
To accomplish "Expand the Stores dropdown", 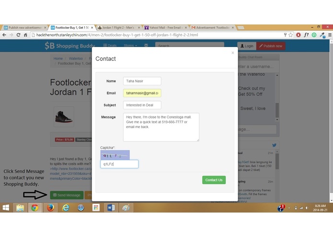I will [x=130, y=45].
